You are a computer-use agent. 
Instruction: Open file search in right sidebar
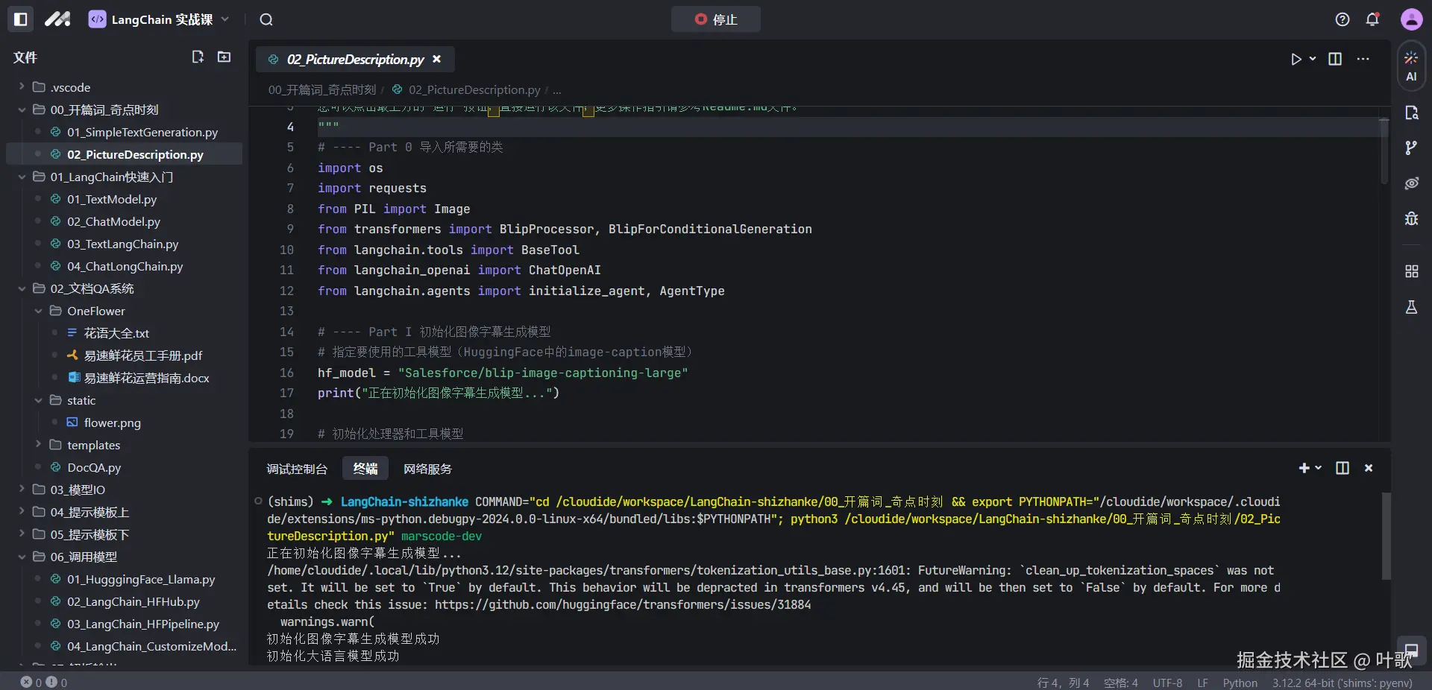1411,113
